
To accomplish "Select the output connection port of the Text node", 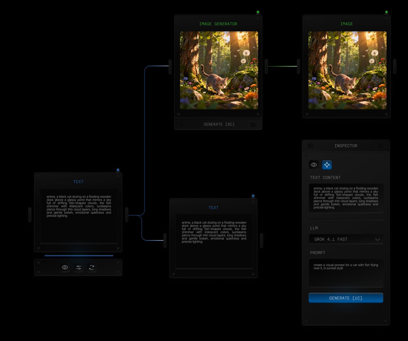I will pos(126,215).
